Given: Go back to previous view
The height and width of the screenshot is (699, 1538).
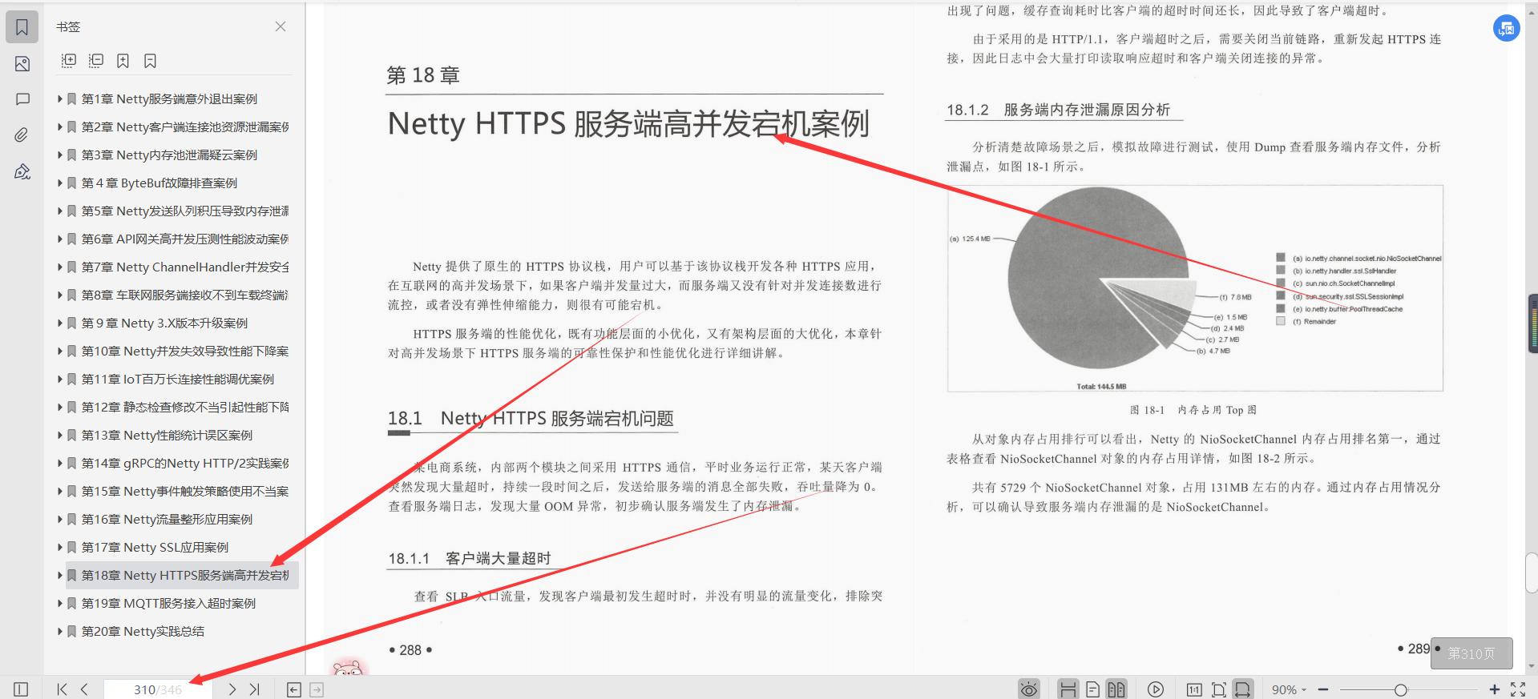Looking at the screenshot, I should (294, 689).
